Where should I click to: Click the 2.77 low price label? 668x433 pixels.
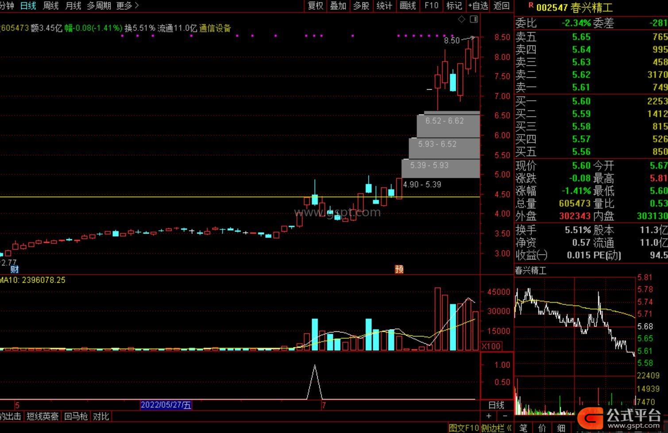pyautogui.click(x=9, y=263)
